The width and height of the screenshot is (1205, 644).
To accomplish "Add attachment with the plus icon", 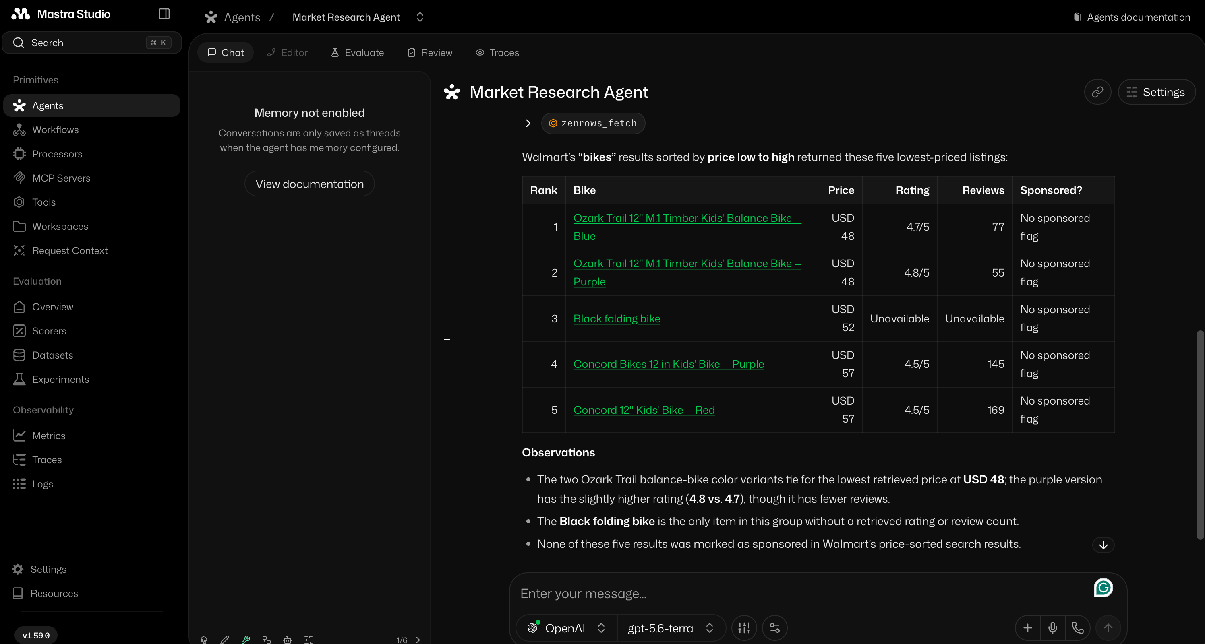I will point(1028,628).
